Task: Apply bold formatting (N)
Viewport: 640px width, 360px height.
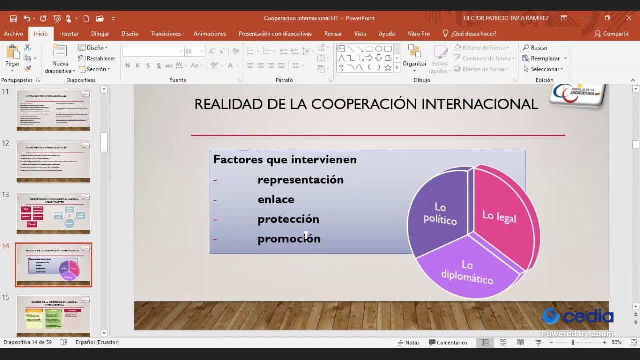Action: pyautogui.click(x=128, y=65)
